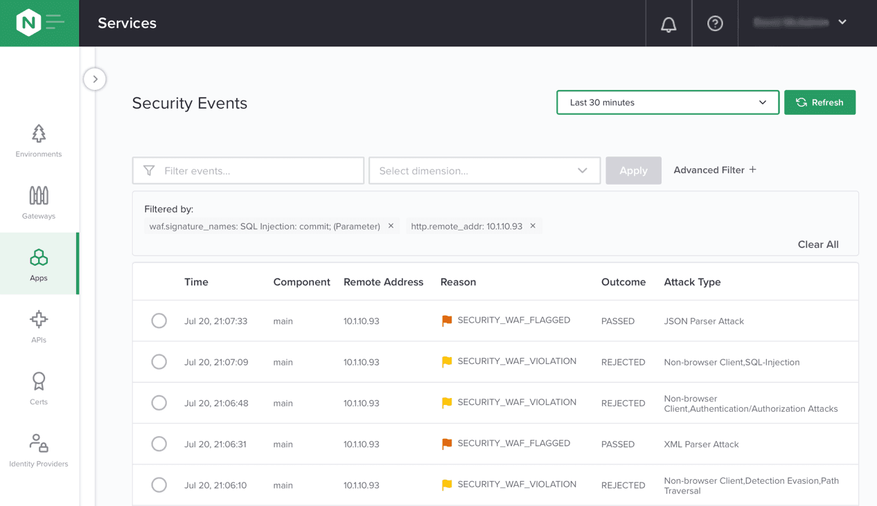This screenshot has height=506, width=877.
Task: Click Clear All filters link
Action: coord(817,244)
